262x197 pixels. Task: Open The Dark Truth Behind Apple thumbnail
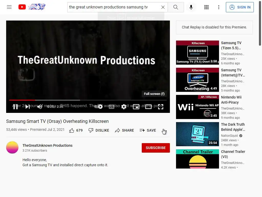point(197,134)
